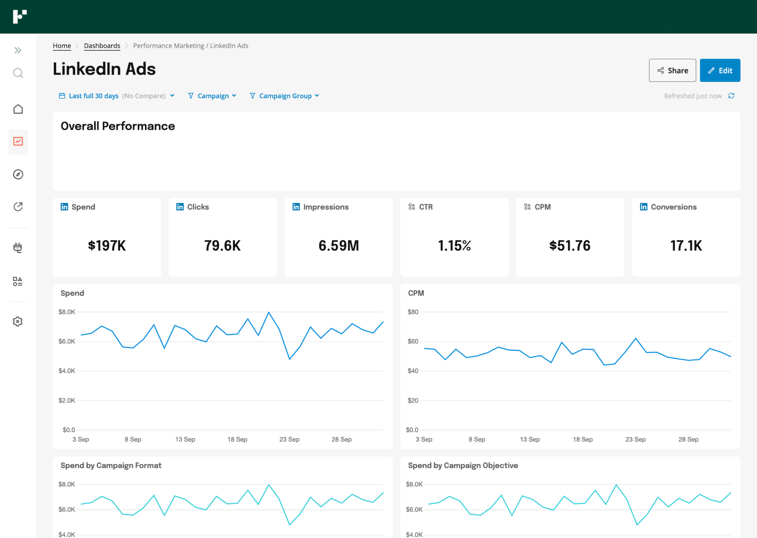Screen dimensions: 757x538
Task: Go to Home breadcrumb link
Action: pyautogui.click(x=62, y=46)
